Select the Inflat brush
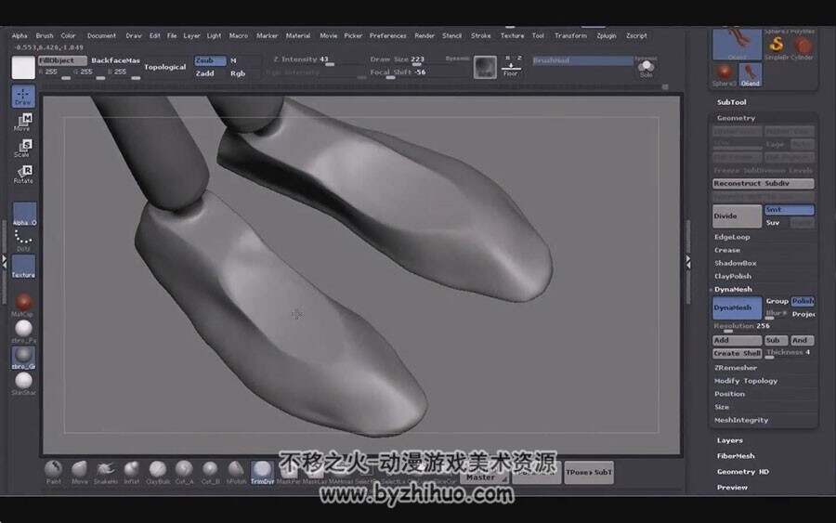 131,471
